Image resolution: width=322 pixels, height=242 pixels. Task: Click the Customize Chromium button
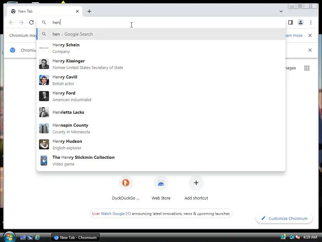click(x=284, y=218)
